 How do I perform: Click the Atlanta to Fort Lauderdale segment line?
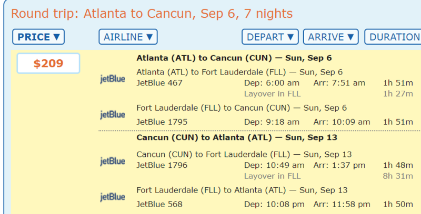[239, 72]
